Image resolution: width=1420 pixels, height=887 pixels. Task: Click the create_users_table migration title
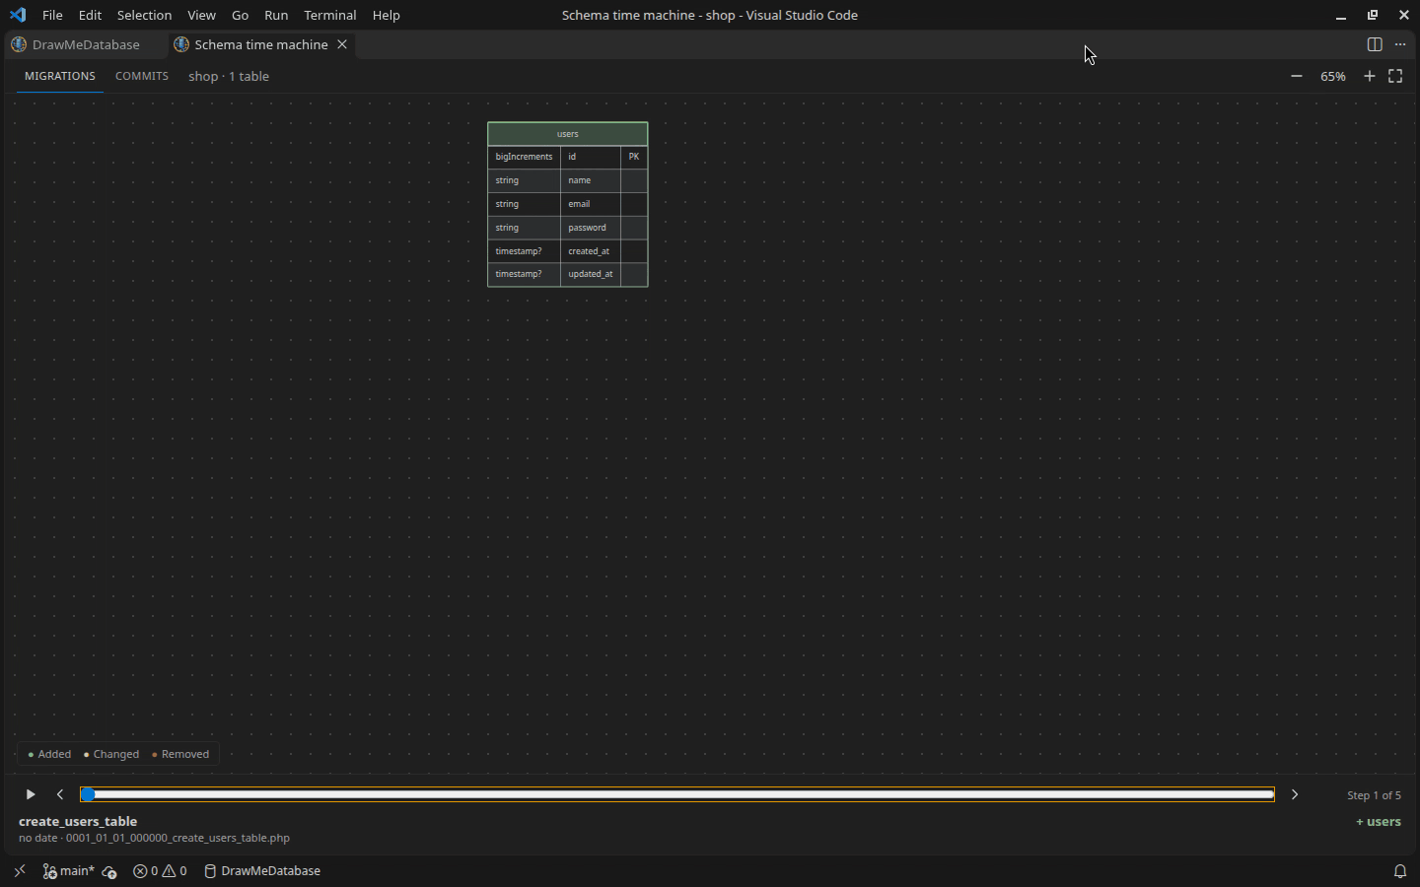pos(78,821)
